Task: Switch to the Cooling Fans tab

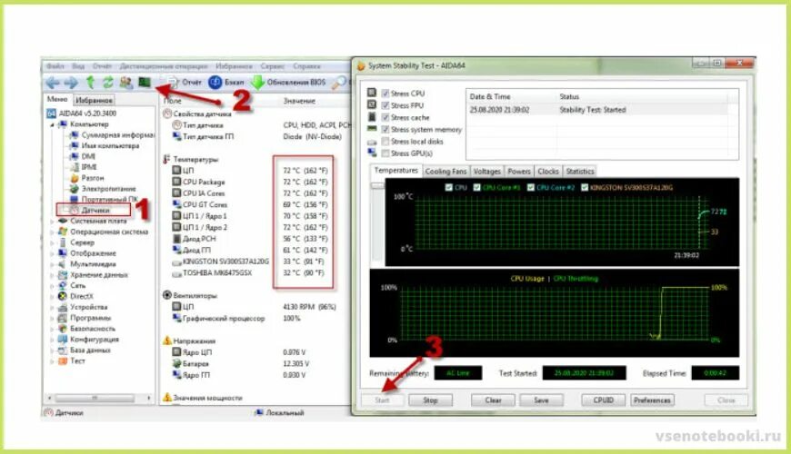Action: [x=446, y=172]
